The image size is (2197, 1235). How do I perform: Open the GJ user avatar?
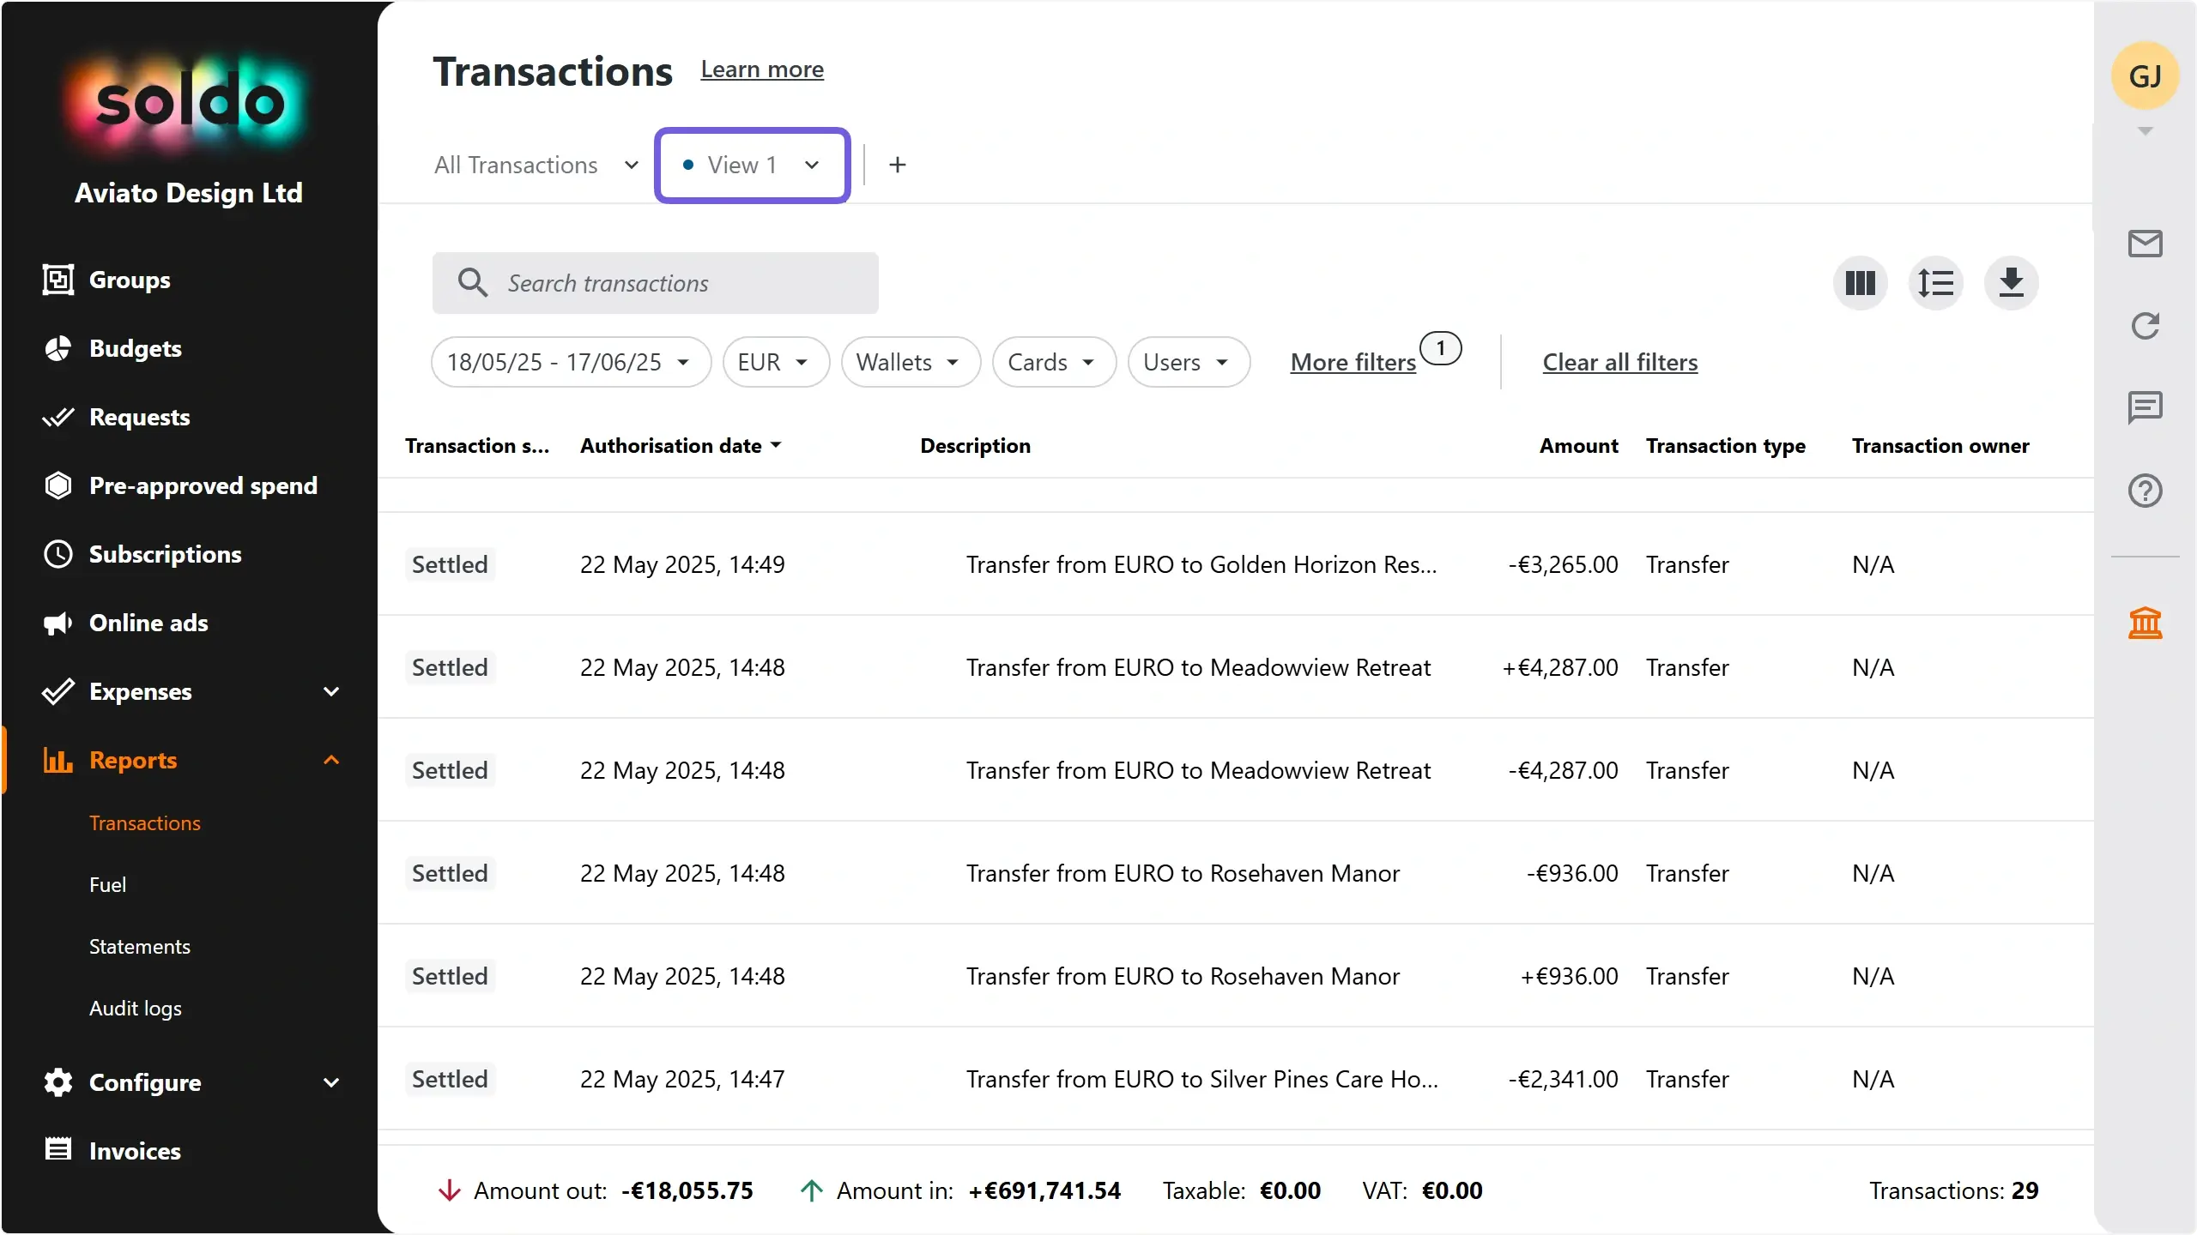pyautogui.click(x=2145, y=75)
